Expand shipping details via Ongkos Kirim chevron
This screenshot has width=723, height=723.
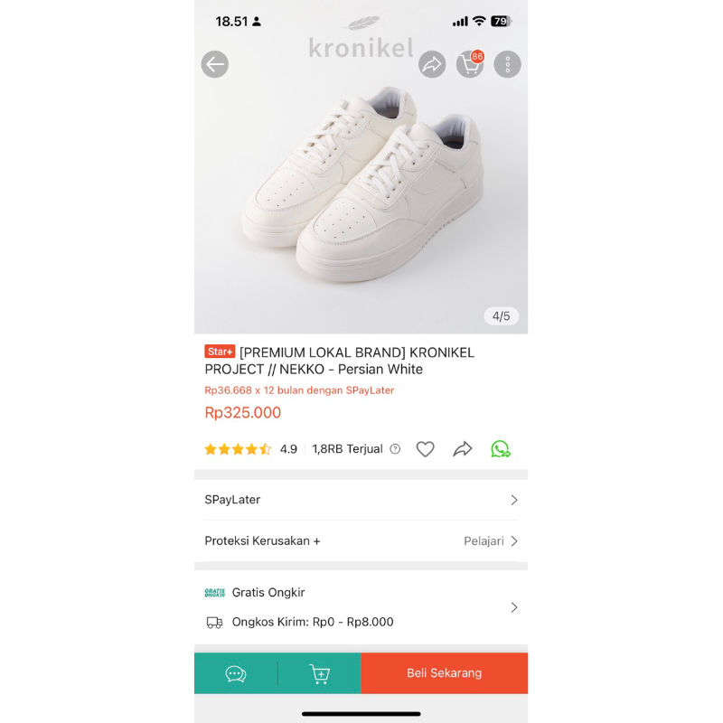point(513,607)
